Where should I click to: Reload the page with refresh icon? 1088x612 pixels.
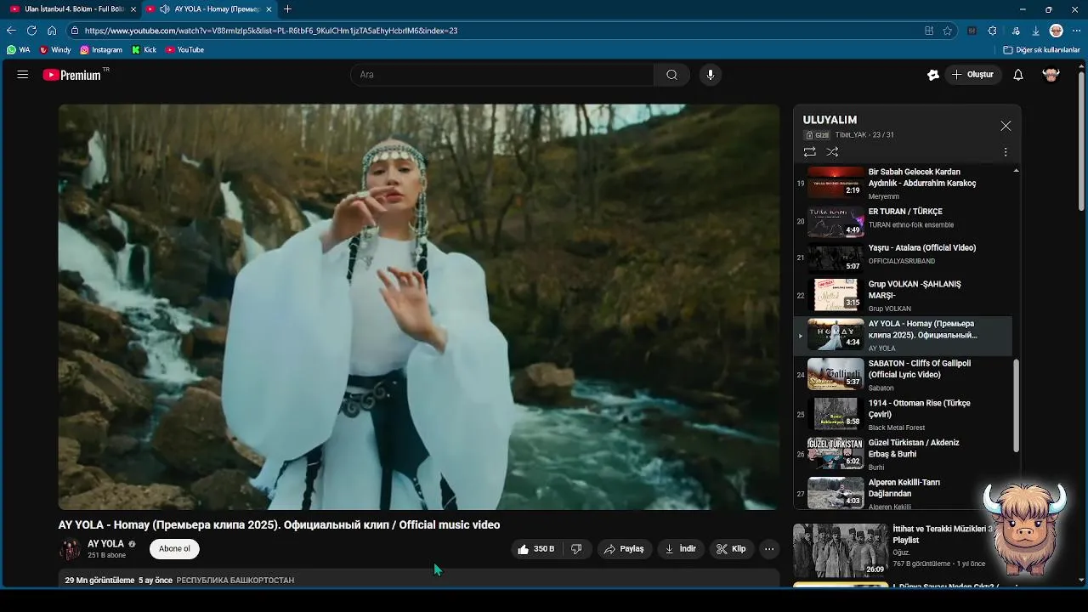[31, 31]
